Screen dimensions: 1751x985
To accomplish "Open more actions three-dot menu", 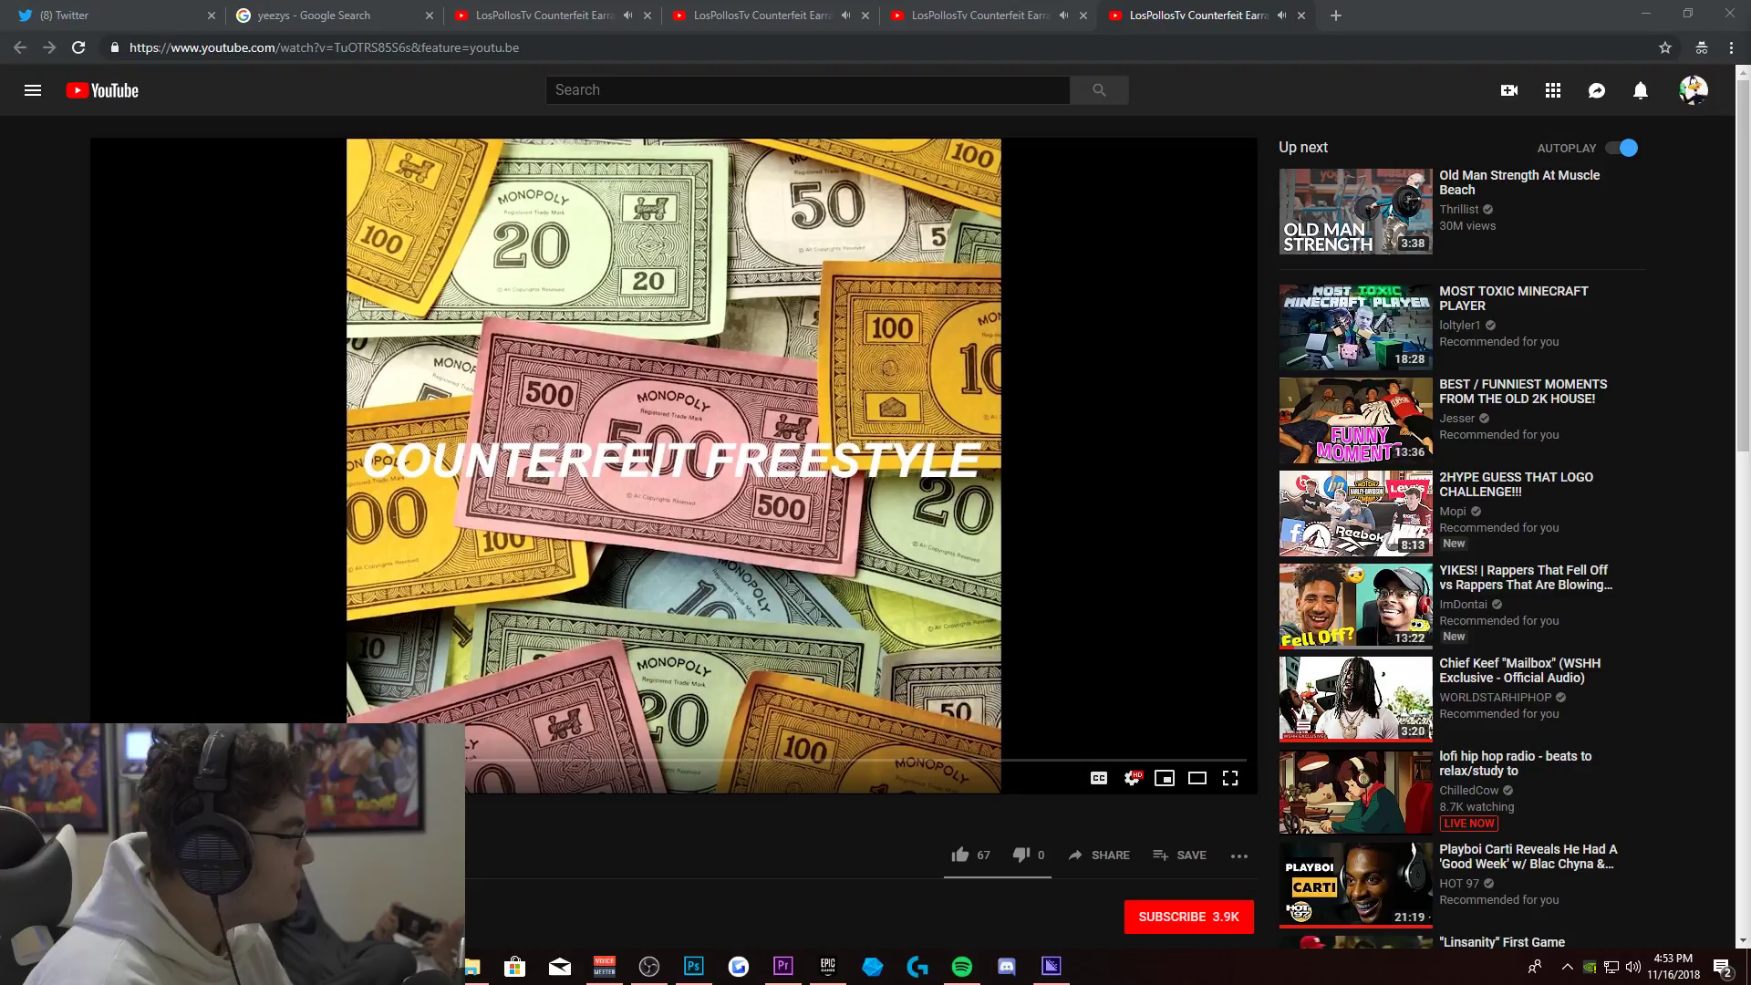I will click(1238, 855).
